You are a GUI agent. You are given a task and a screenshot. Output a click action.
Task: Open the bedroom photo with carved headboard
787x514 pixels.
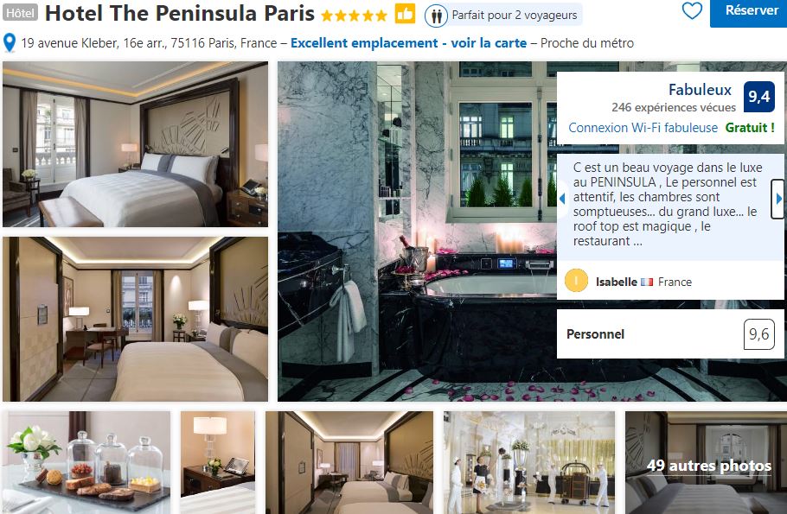(136, 144)
